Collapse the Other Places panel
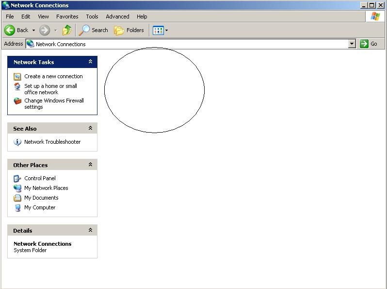The width and height of the screenshot is (387, 289). click(90, 164)
